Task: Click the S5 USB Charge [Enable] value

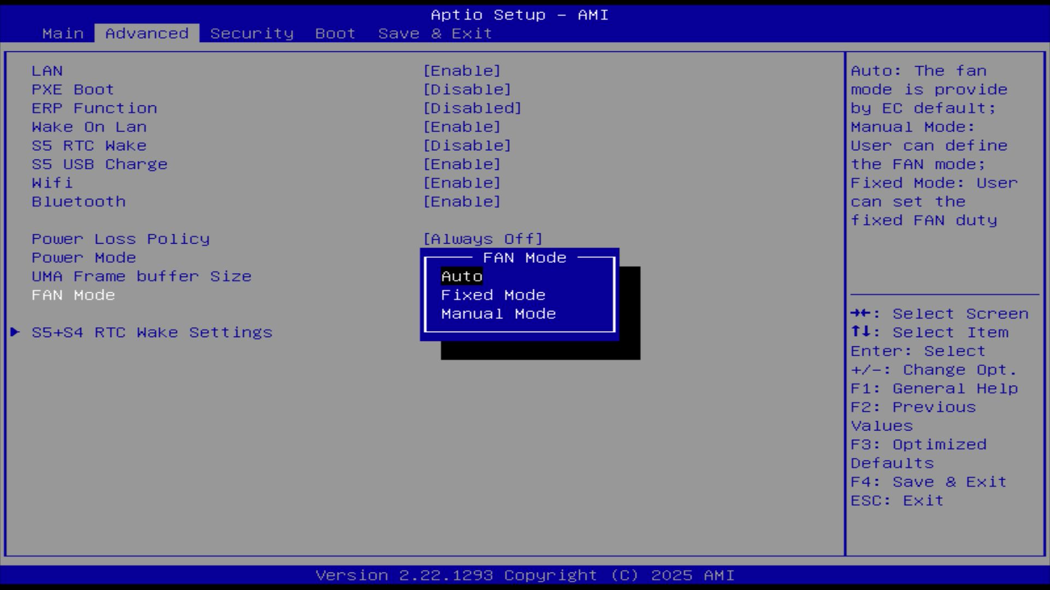Action: [x=462, y=164]
